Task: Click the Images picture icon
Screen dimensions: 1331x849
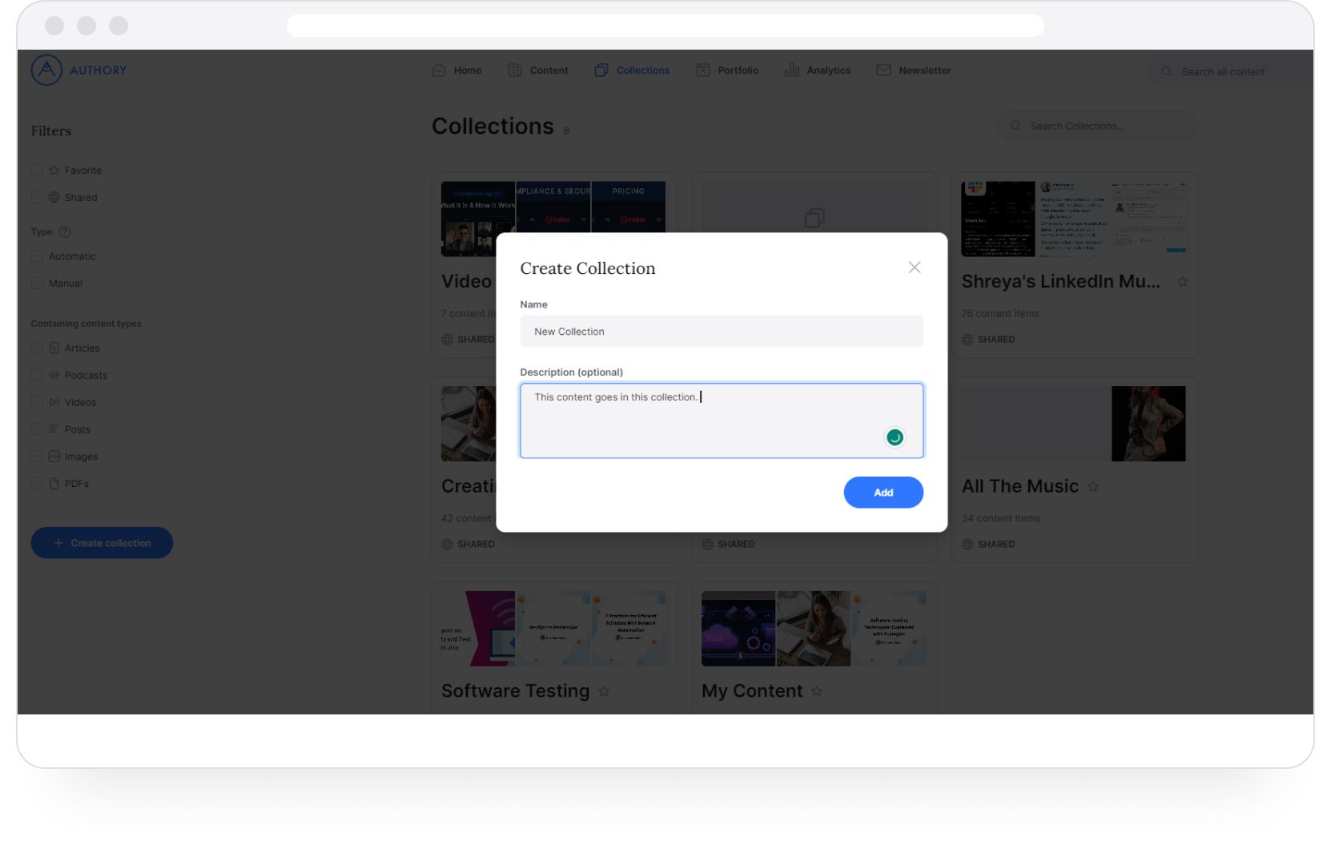Action: (x=54, y=457)
